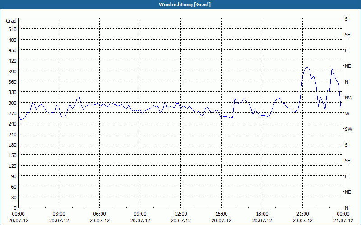
Task: Click the 360 degree axis label
Action: (13, 82)
